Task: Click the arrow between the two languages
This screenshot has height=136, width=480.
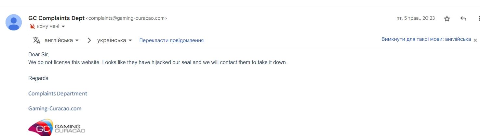Action: coord(89,40)
